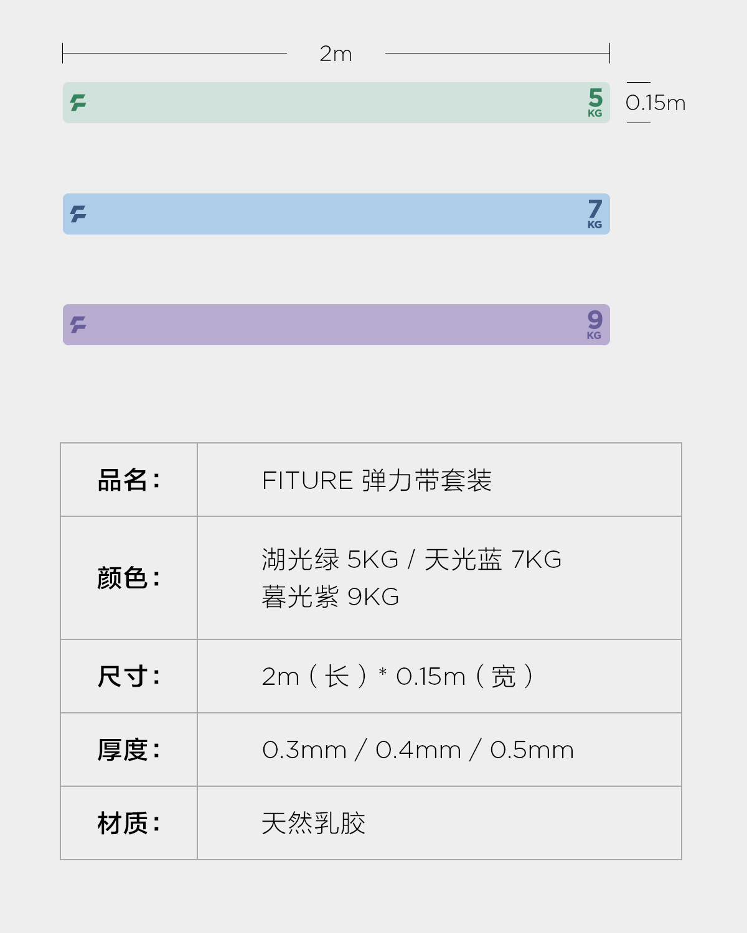Click the F logo on the blue band
Screen dimensions: 747x933
pyautogui.click(x=78, y=214)
